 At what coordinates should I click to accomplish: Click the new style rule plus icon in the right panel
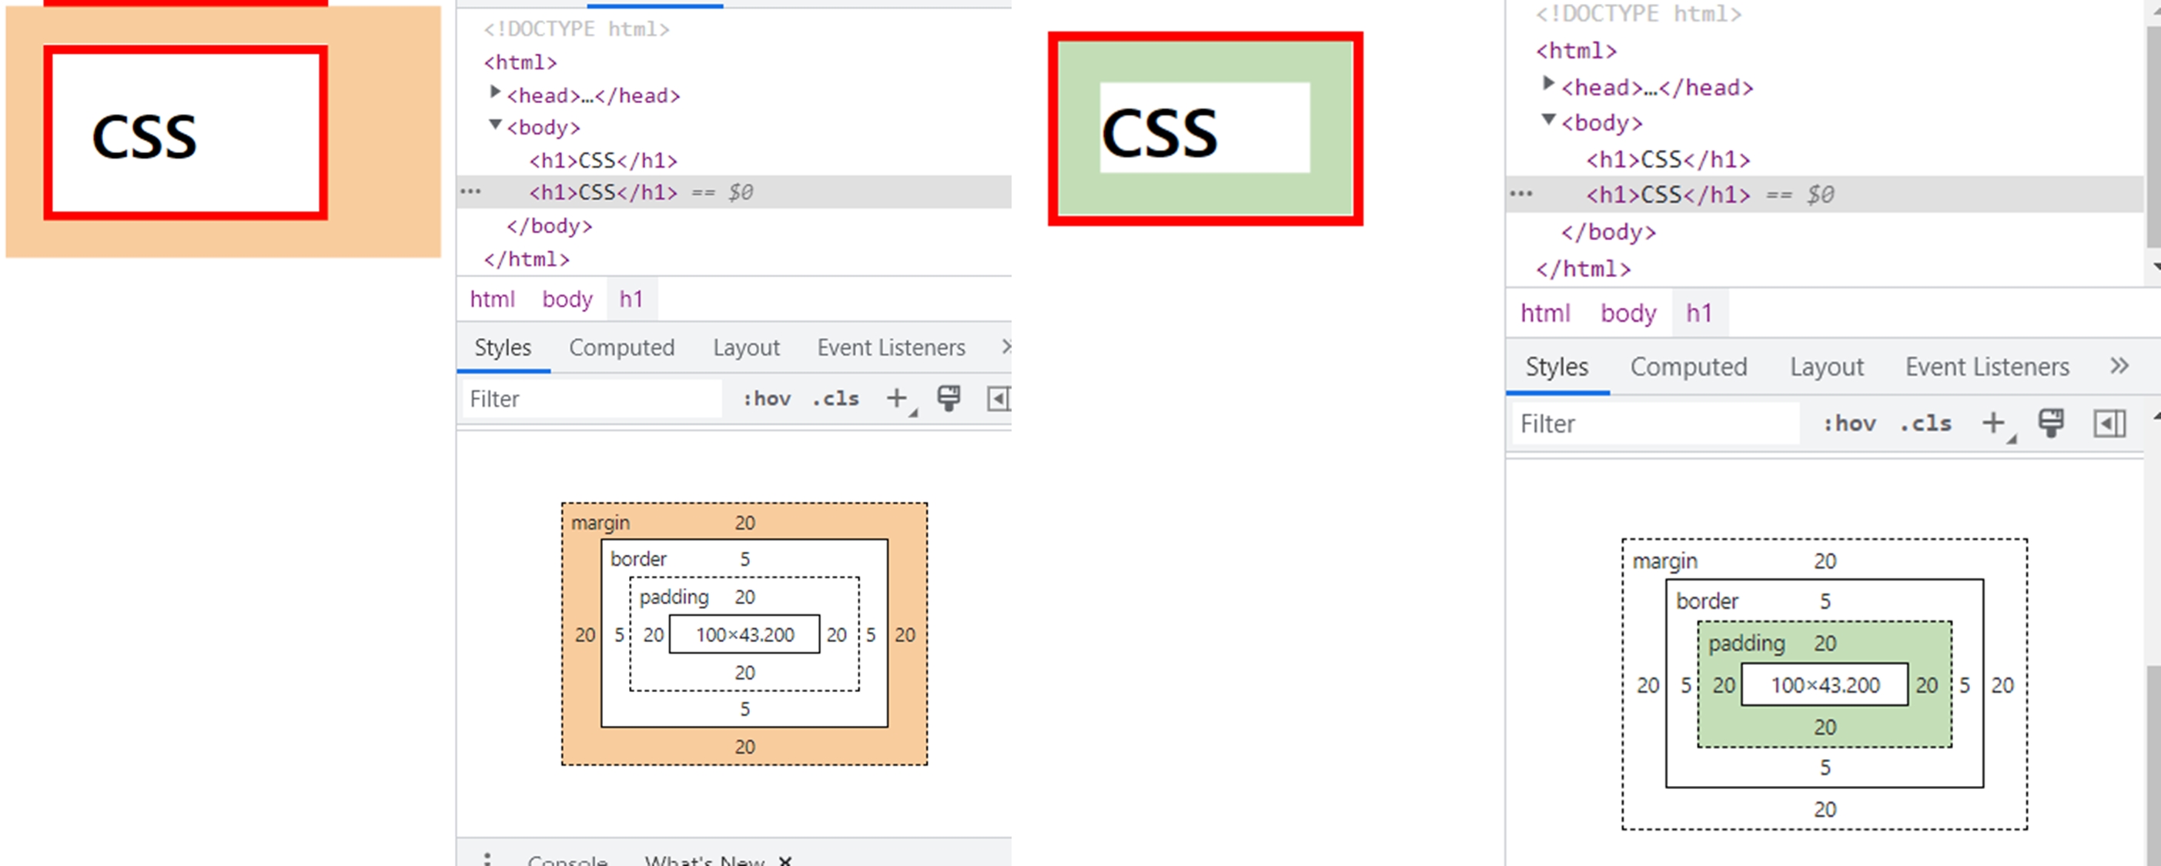(x=1993, y=423)
